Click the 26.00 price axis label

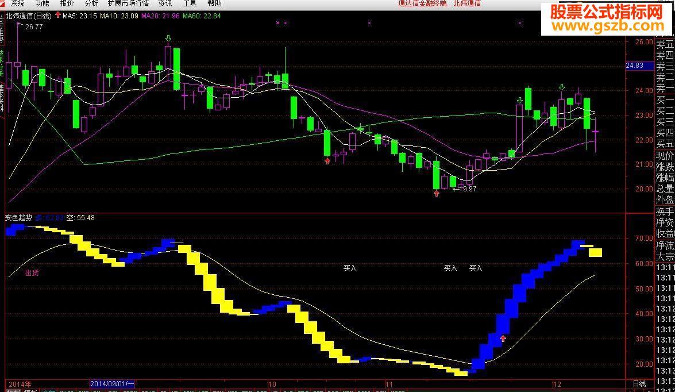645,42
